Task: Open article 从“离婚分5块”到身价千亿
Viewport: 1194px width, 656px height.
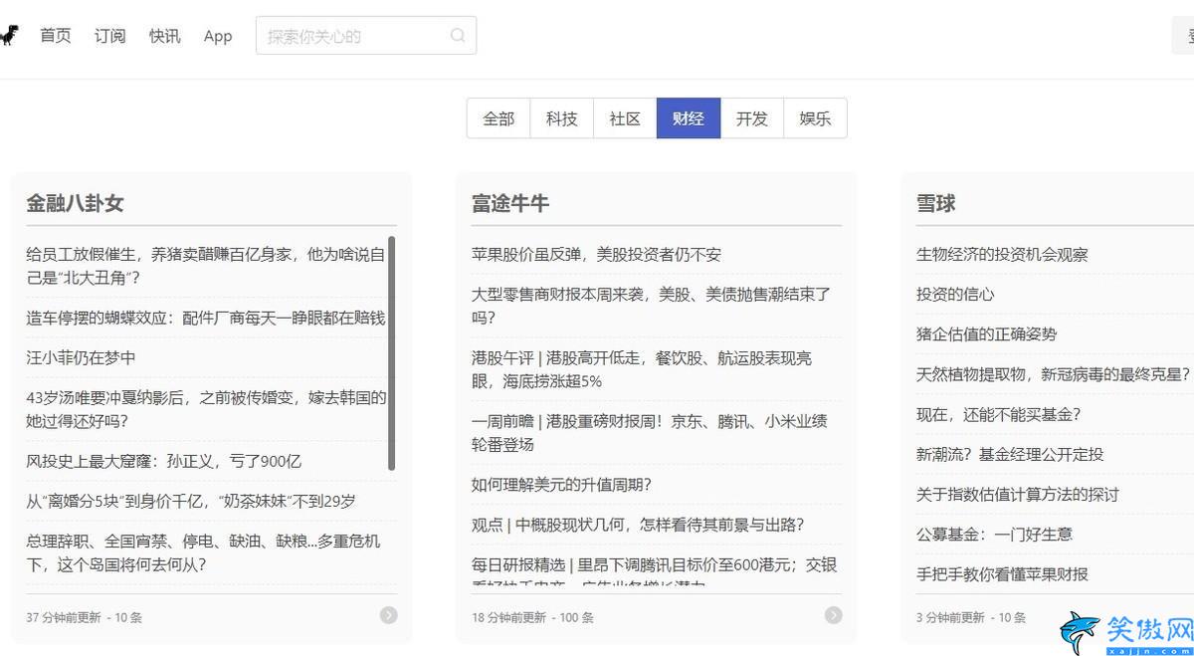Action: pyautogui.click(x=191, y=501)
